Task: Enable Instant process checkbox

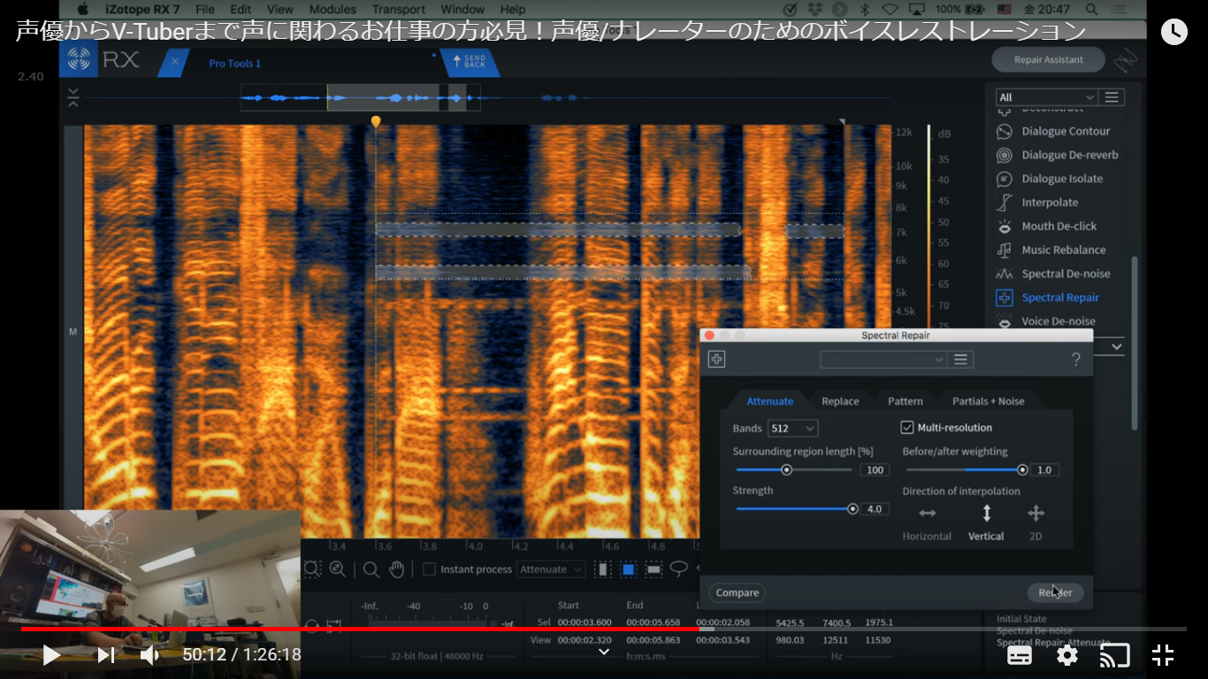Action: 429,569
